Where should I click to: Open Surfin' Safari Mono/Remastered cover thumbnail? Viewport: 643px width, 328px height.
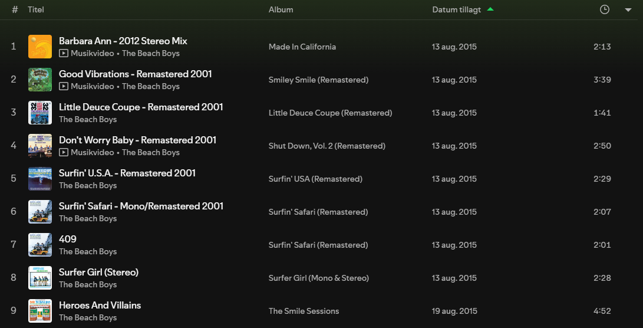pos(39,212)
